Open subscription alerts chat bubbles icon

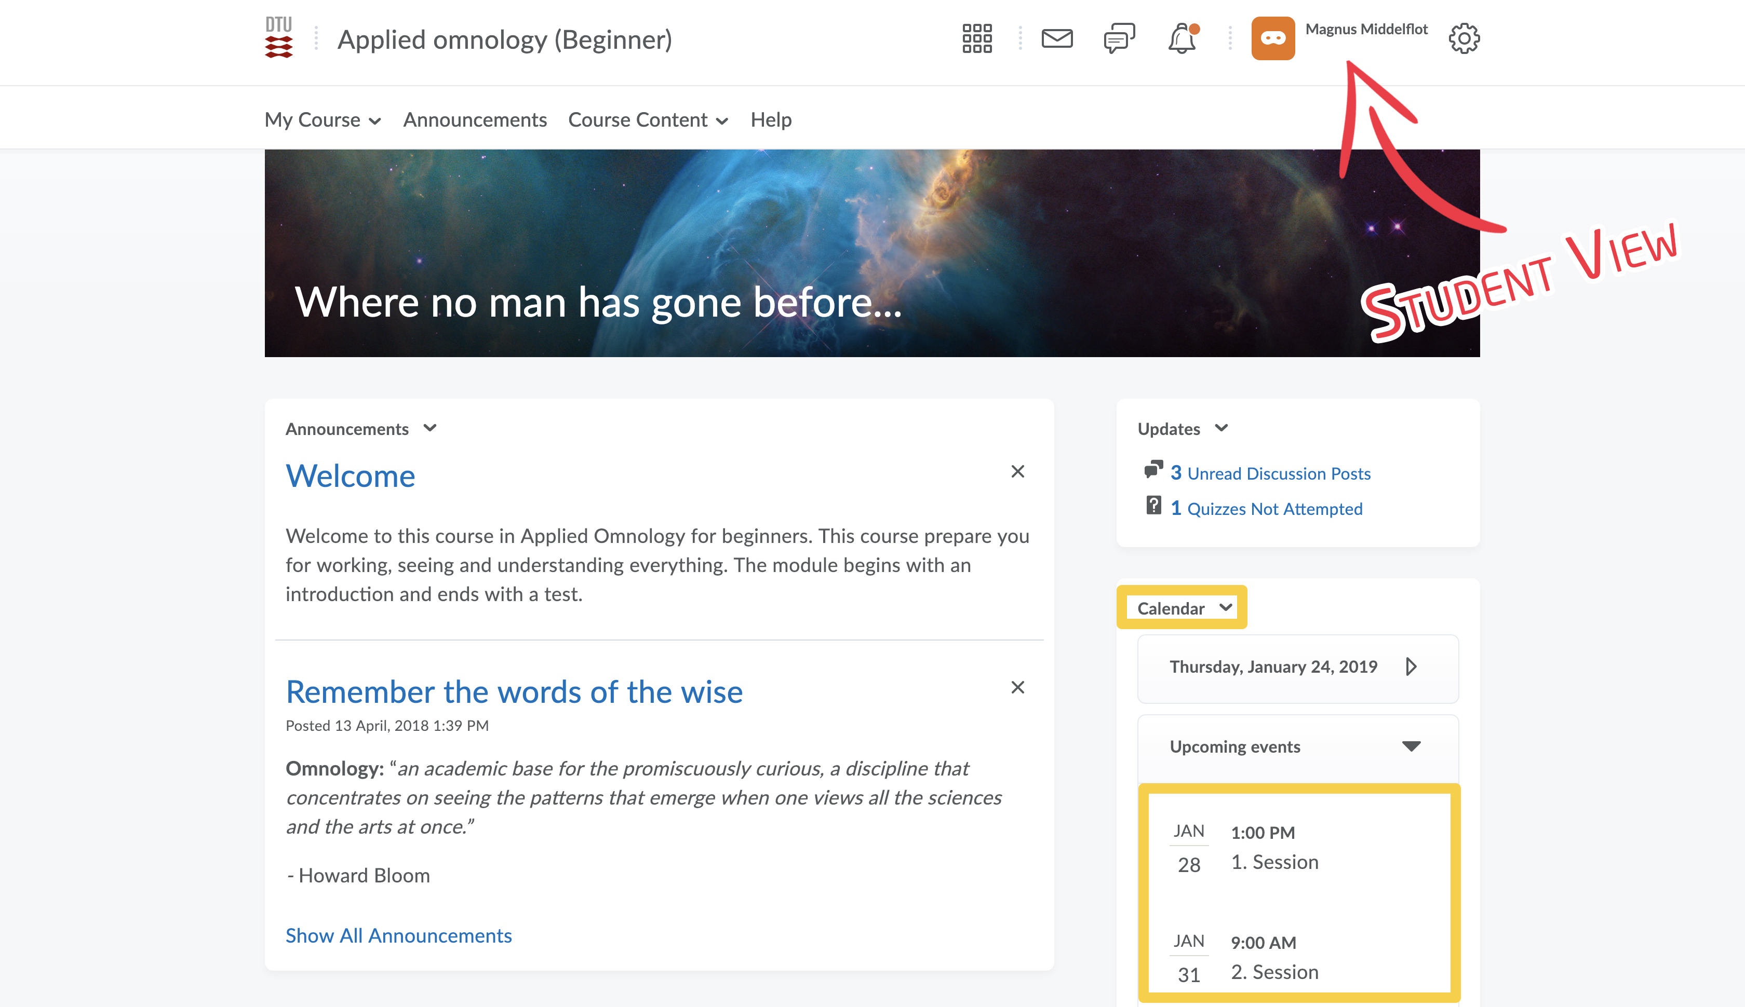(1119, 39)
